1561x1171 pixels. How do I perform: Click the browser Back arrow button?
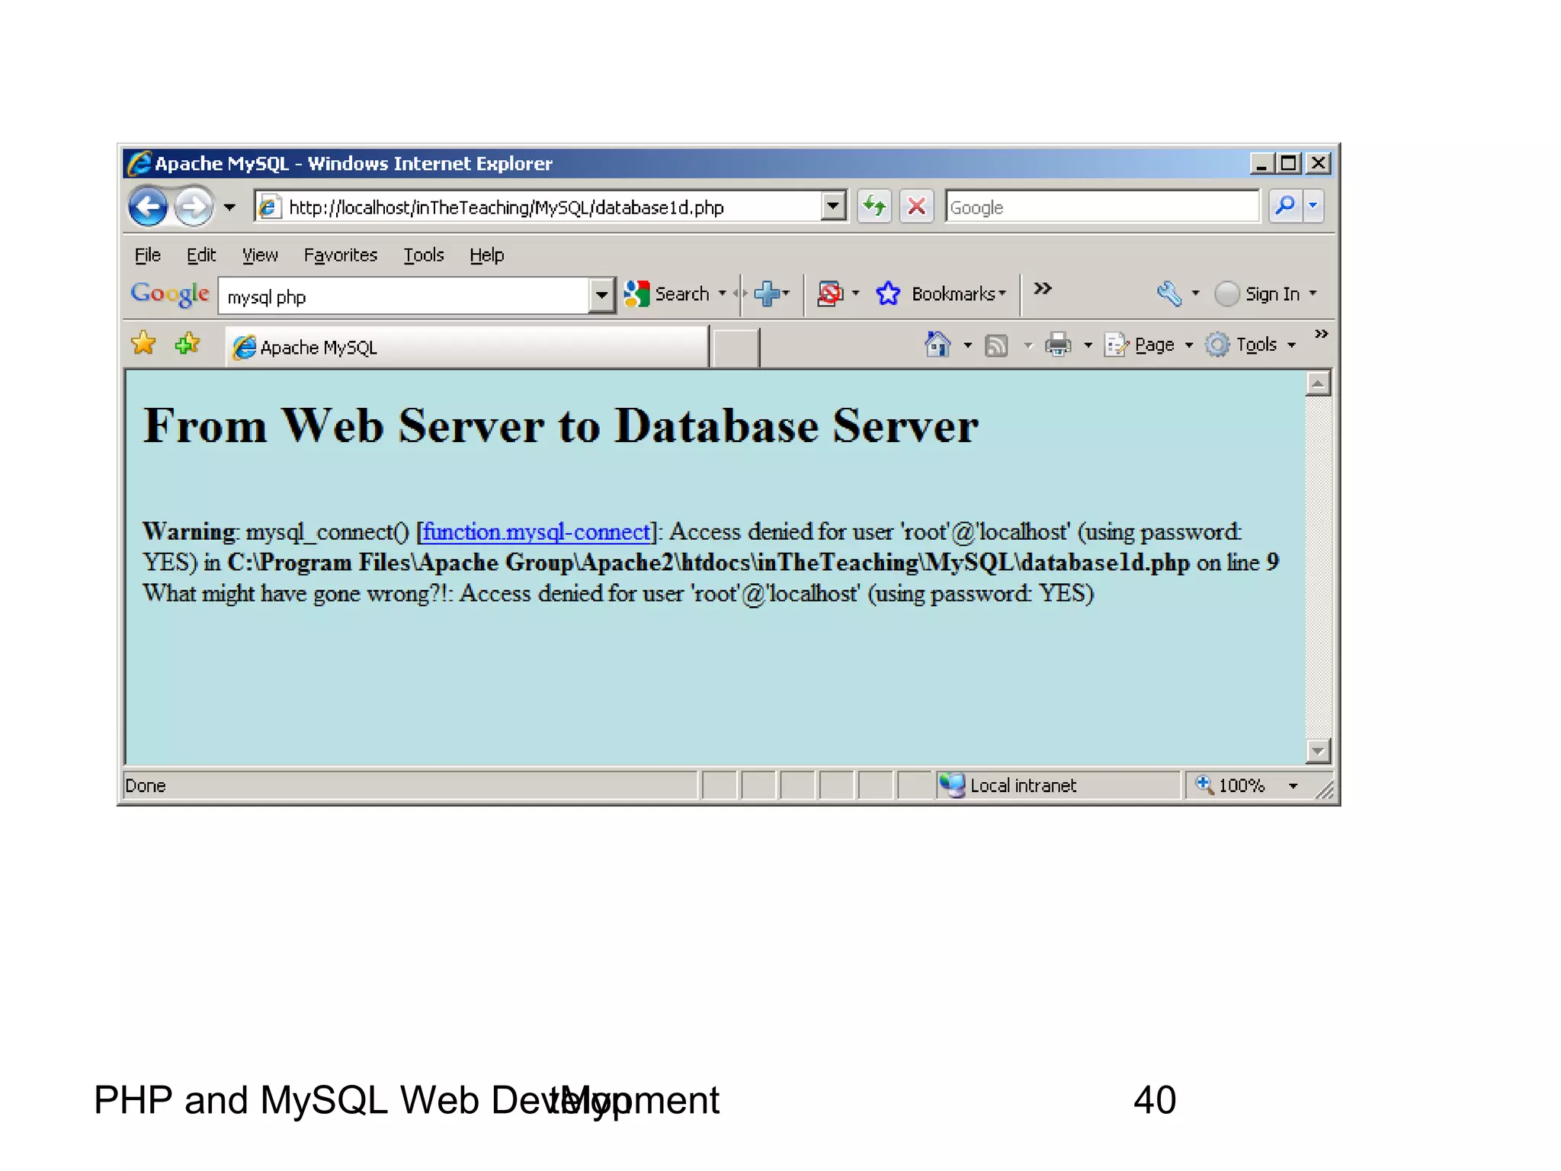point(148,207)
